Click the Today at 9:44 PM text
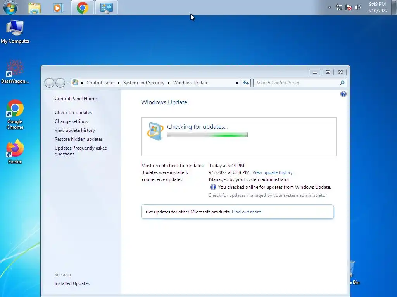Viewport: 397px width, 297px height. [226, 166]
